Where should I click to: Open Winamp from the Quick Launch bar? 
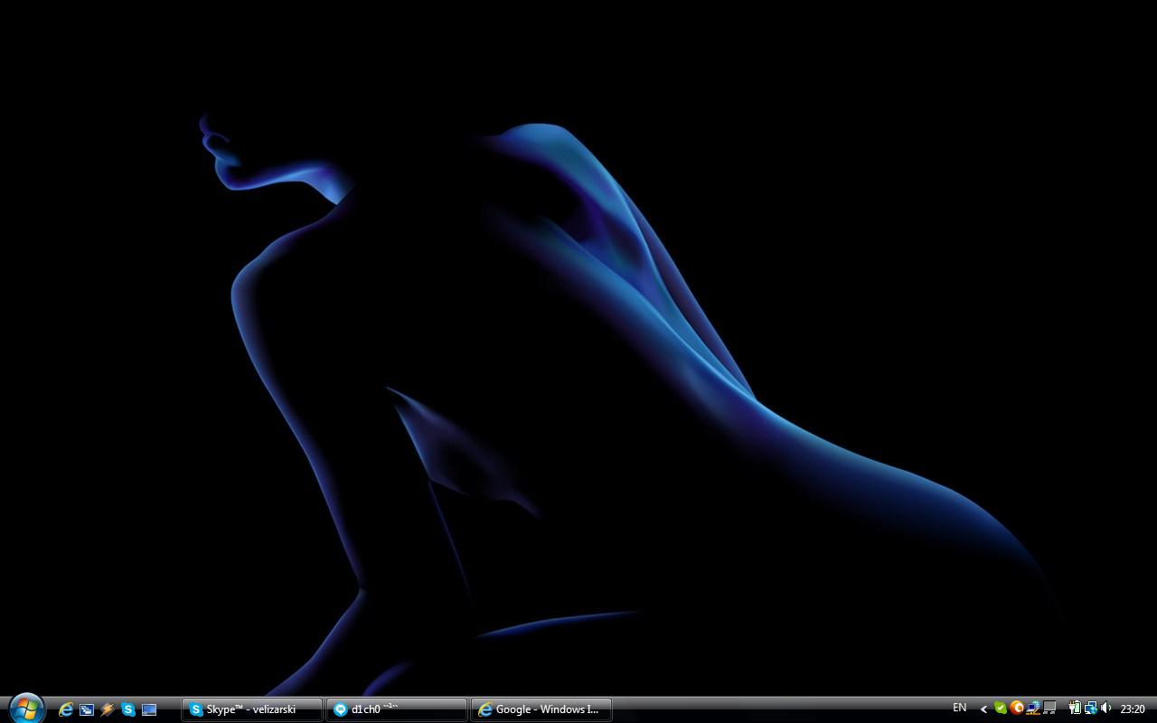(x=108, y=709)
